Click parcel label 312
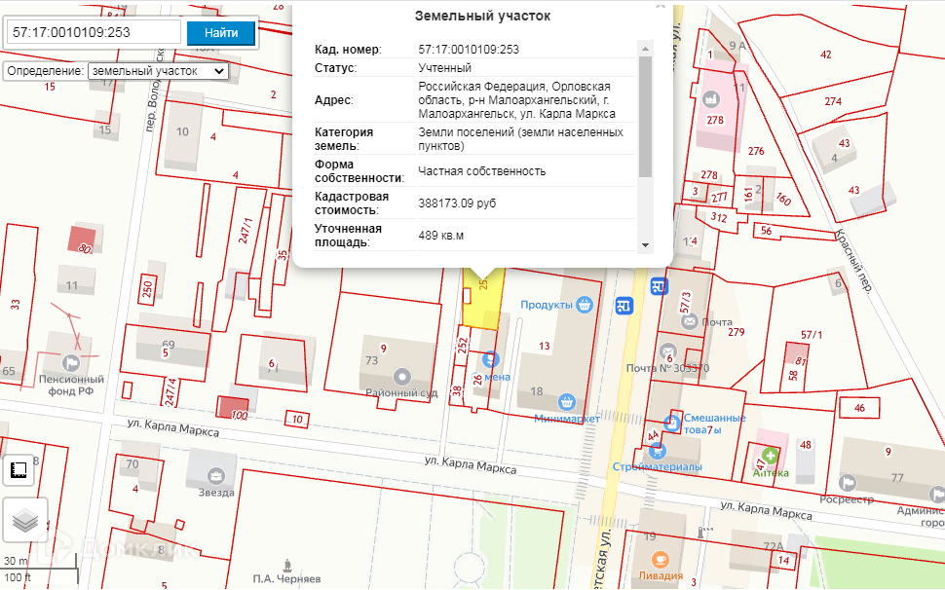The image size is (945, 590). tap(718, 218)
